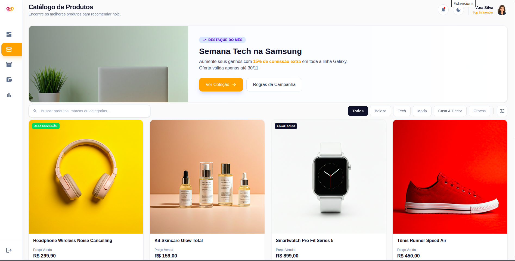Open the wallet icon in sidebar
This screenshot has height=261, width=515.
[9, 80]
